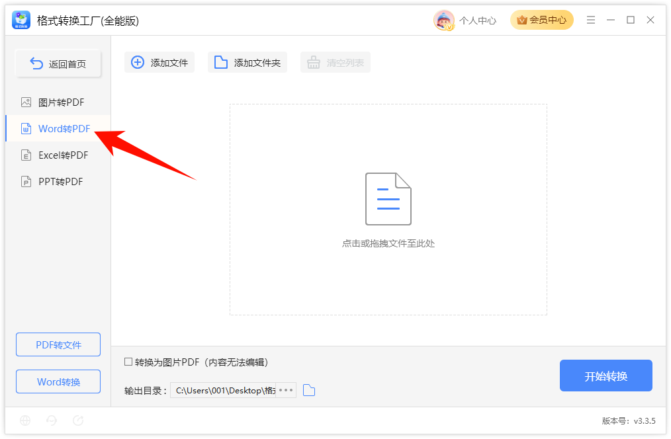Image resolution: width=671 pixels, height=439 pixels.
Task: Click the version number v3.3.5 text
Action: click(645, 421)
